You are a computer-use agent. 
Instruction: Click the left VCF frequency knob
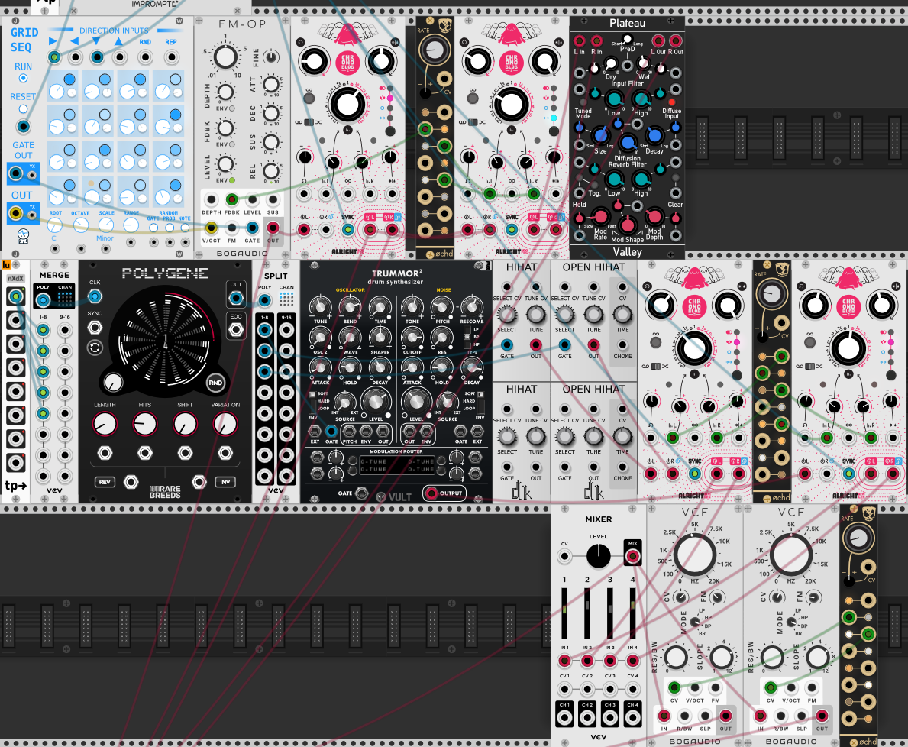(x=694, y=555)
